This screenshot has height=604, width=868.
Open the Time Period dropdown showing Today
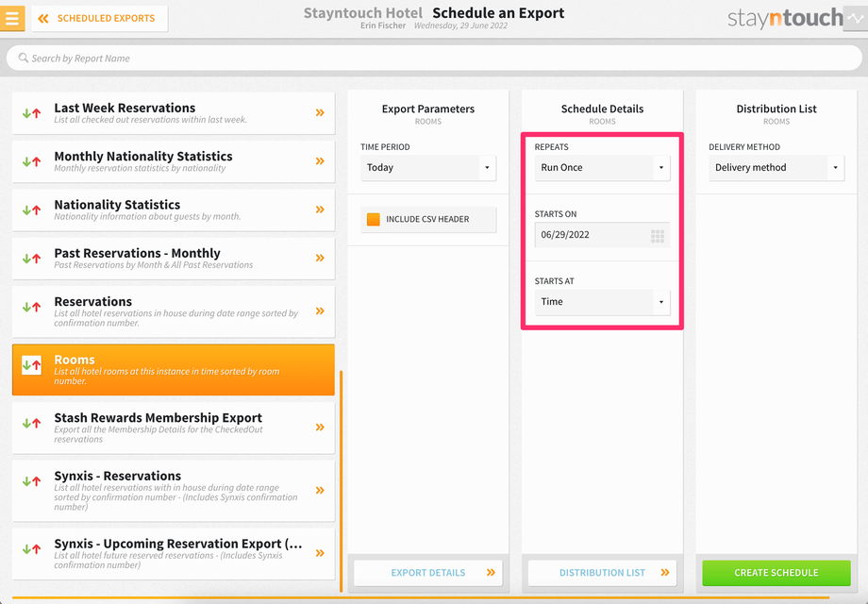pyautogui.click(x=428, y=167)
